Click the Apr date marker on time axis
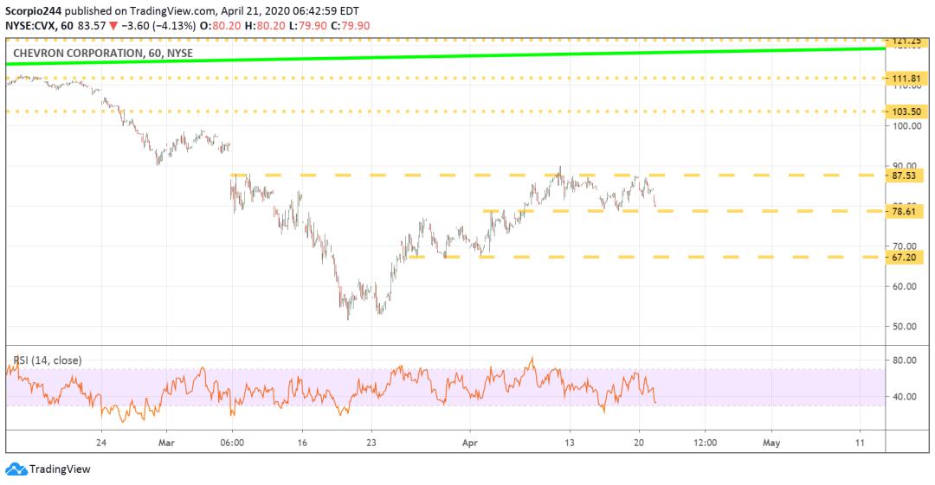The image size is (935, 485). click(470, 443)
